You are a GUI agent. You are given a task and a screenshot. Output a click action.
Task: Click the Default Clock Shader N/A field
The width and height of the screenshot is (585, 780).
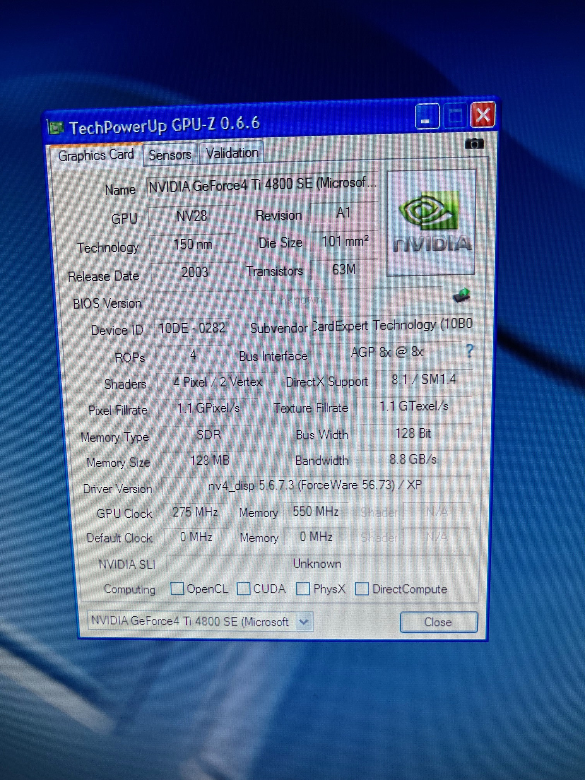pos(436,537)
